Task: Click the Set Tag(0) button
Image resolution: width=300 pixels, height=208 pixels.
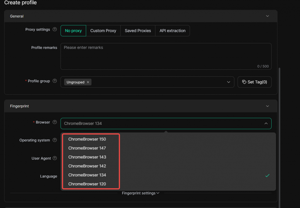Action: [x=255, y=82]
